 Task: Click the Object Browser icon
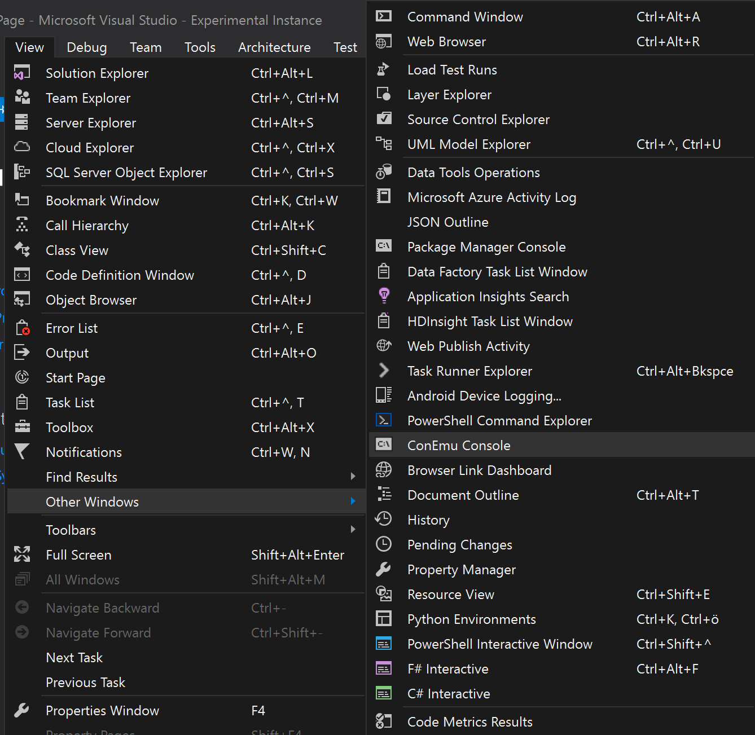(22, 300)
